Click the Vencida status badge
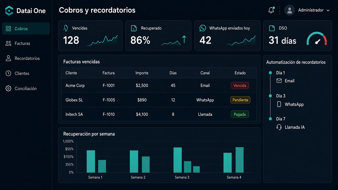This screenshot has width=338, height=190. 240,85
